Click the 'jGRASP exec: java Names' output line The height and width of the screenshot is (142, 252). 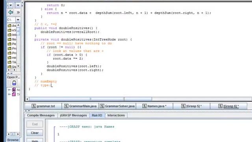coord(87,127)
